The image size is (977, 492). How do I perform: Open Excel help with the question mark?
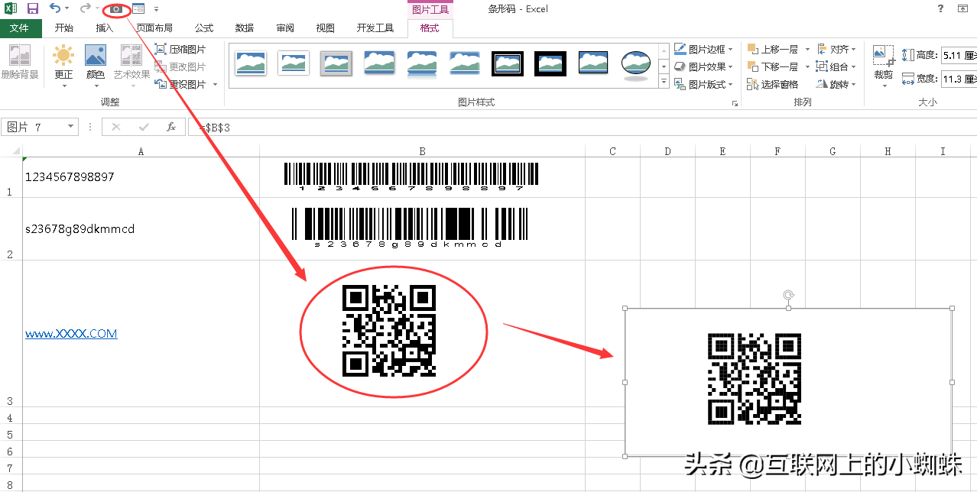point(940,8)
